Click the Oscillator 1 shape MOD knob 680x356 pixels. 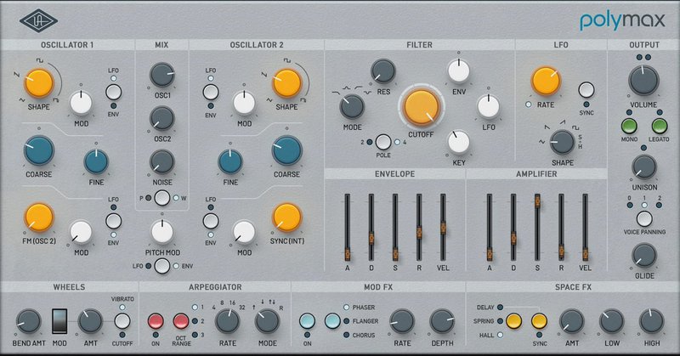(x=81, y=103)
